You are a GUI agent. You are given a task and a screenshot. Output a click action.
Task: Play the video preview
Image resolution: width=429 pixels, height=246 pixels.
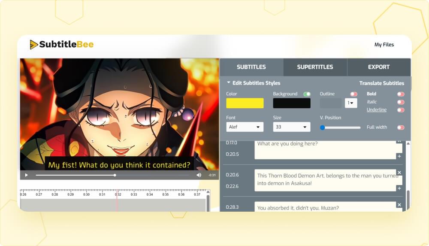26,175
